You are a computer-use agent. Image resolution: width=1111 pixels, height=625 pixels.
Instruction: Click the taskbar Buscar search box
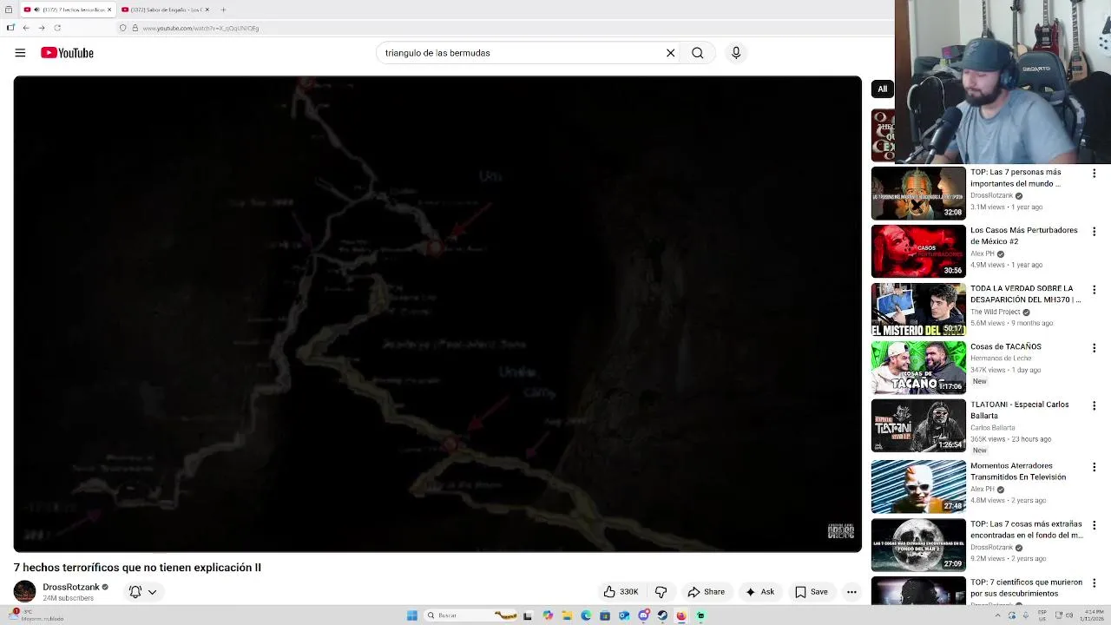click(470, 615)
